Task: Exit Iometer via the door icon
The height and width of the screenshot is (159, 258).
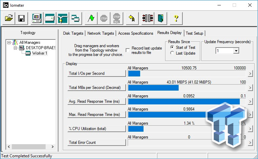Action: point(160,18)
